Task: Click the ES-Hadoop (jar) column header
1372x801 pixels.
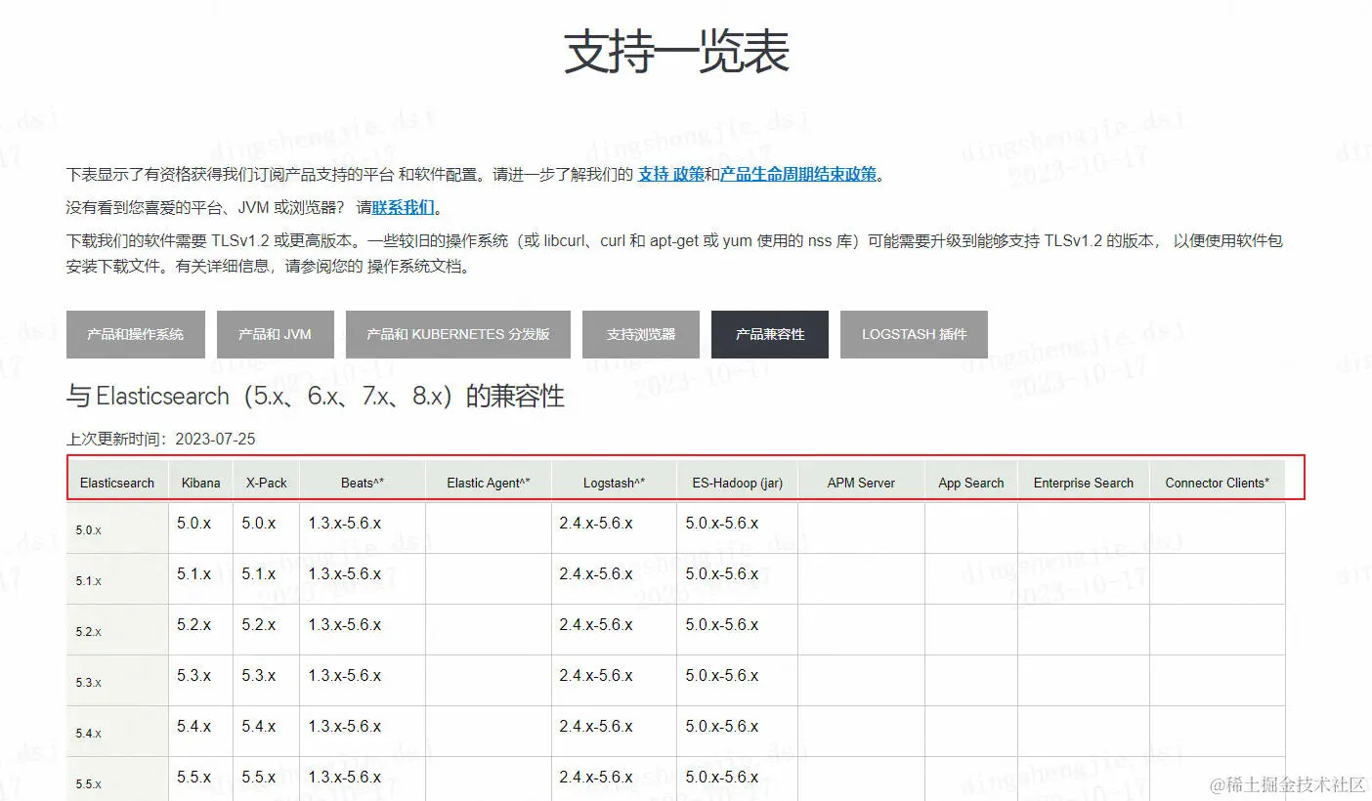Action: click(x=738, y=483)
